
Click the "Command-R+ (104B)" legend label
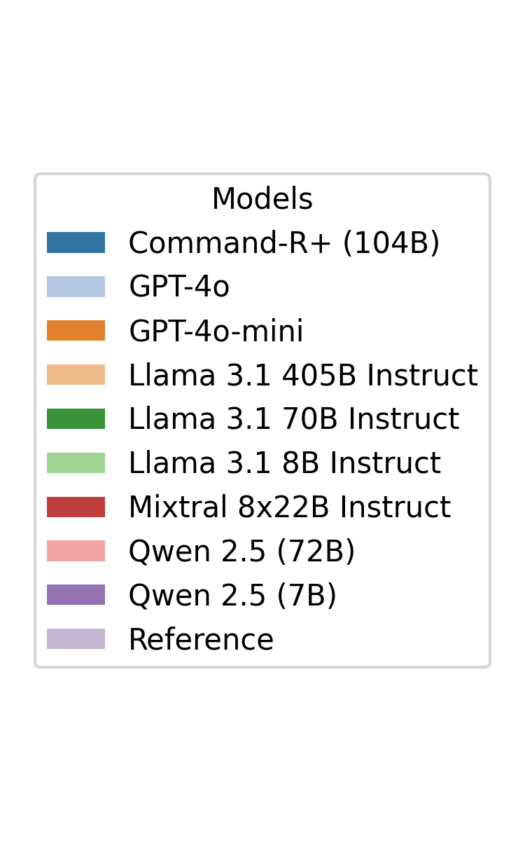284,244
